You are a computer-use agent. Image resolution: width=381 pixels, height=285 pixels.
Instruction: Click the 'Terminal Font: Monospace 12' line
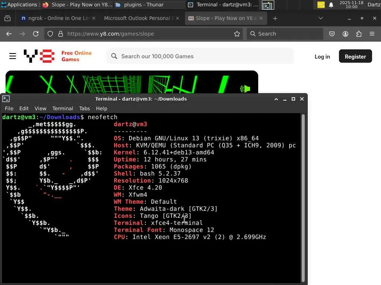tap(164, 230)
